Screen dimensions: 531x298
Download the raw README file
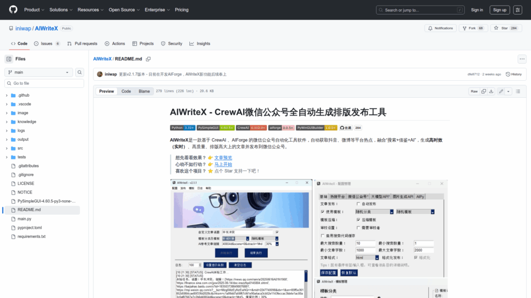491,91
